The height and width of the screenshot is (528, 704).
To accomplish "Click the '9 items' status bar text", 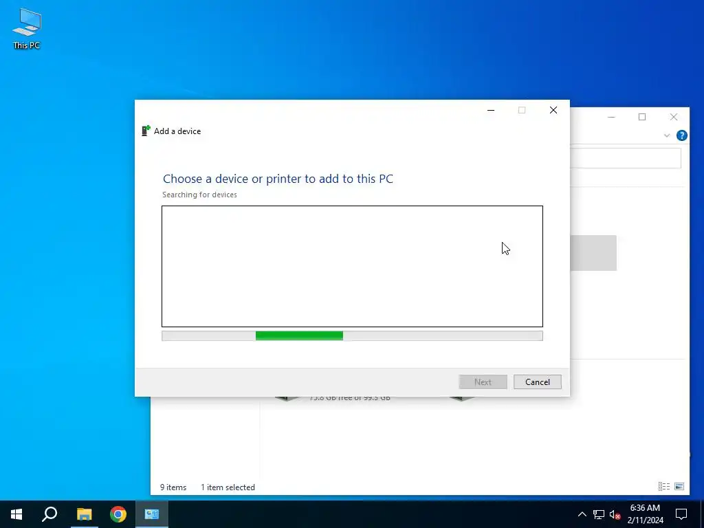I will (173, 487).
